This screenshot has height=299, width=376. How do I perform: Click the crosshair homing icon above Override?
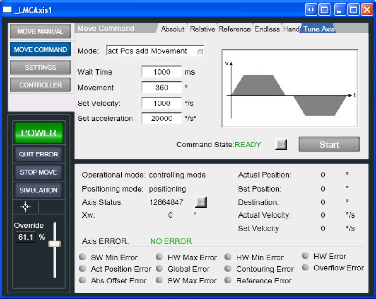click(25, 207)
